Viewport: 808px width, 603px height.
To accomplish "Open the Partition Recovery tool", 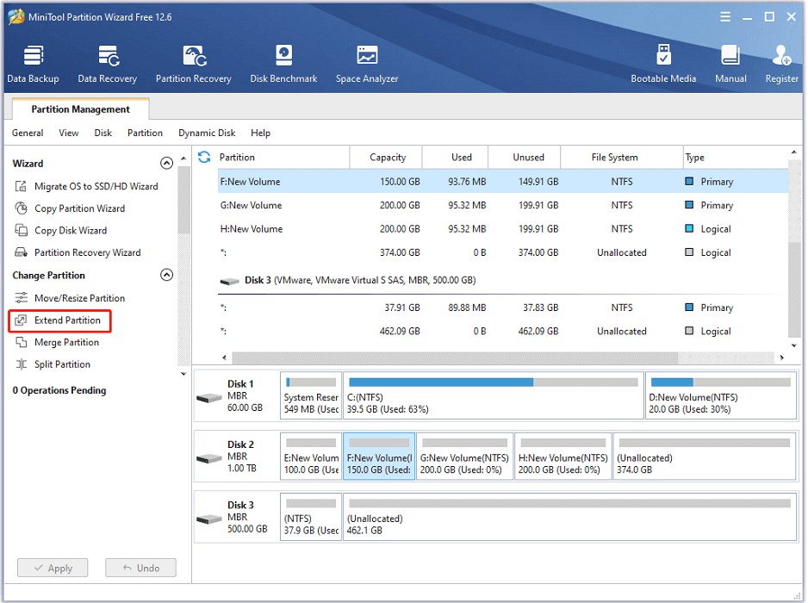I will (193, 64).
